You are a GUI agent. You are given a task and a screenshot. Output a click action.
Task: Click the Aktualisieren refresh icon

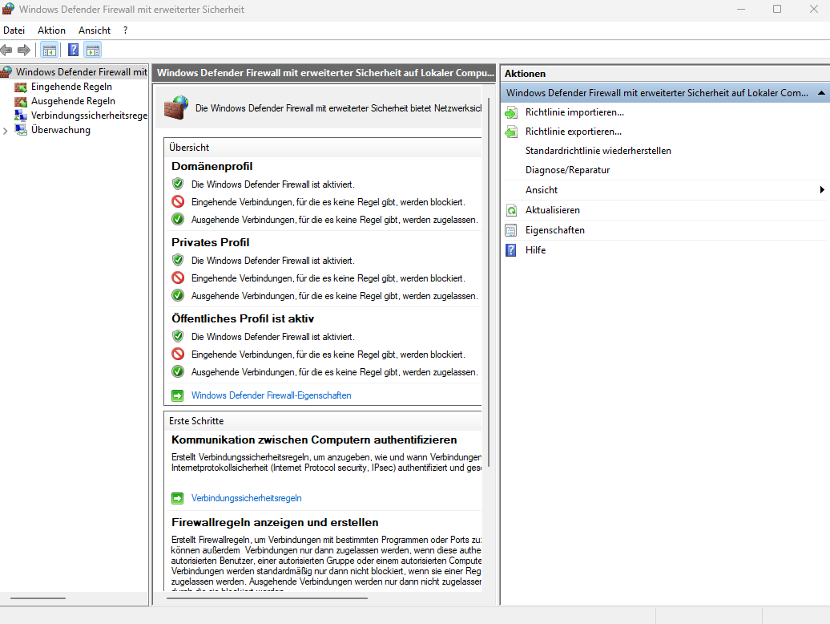pos(511,210)
